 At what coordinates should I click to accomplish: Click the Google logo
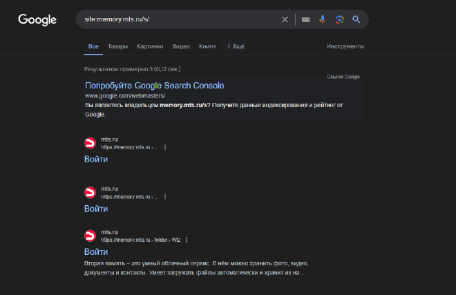[x=37, y=20]
